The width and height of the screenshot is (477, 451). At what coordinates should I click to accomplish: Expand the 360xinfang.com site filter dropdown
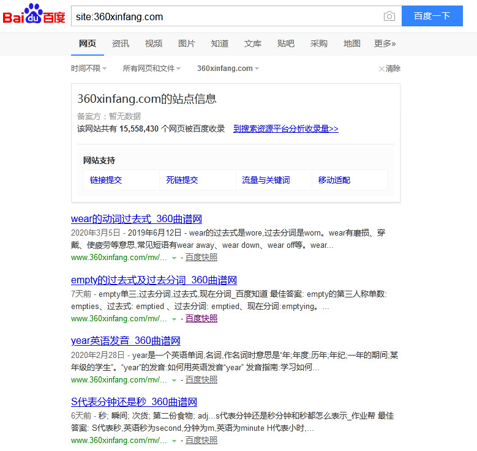[x=228, y=69]
